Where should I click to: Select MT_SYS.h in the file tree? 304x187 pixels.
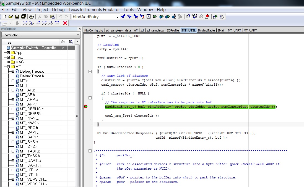click(x=29, y=147)
